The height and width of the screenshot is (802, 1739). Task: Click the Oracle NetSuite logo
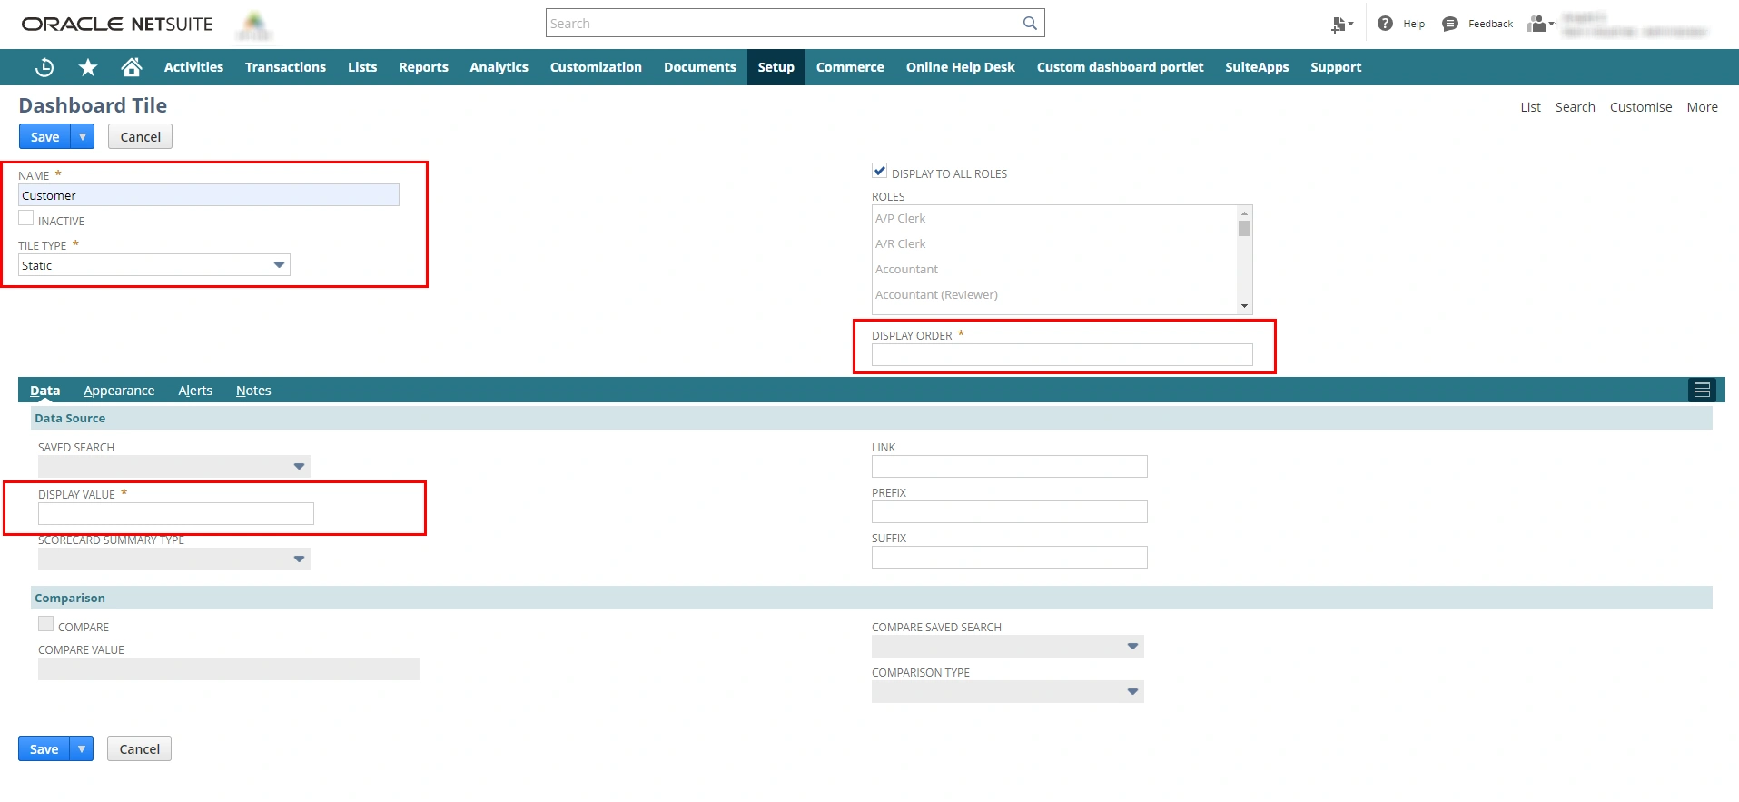[x=117, y=25]
